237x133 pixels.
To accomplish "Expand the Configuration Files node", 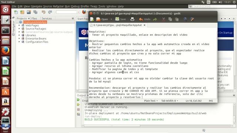I will click(x=19, y=42).
